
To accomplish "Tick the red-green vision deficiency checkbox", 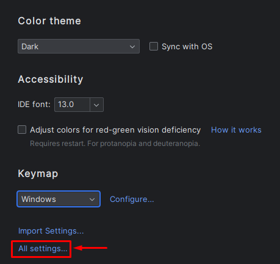I will (x=22, y=130).
